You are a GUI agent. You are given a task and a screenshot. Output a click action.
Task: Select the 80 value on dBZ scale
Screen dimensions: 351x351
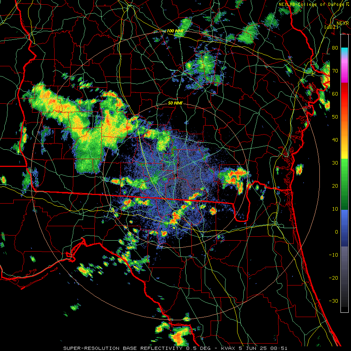pyautogui.click(x=335, y=48)
